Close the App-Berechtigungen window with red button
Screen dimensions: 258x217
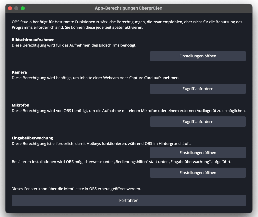coord(10,8)
